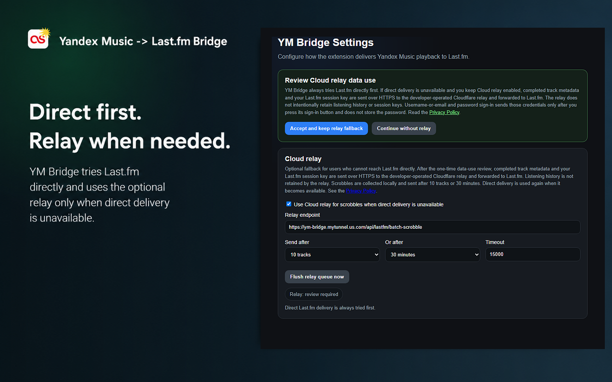Click the Send after label

pyautogui.click(x=297, y=242)
